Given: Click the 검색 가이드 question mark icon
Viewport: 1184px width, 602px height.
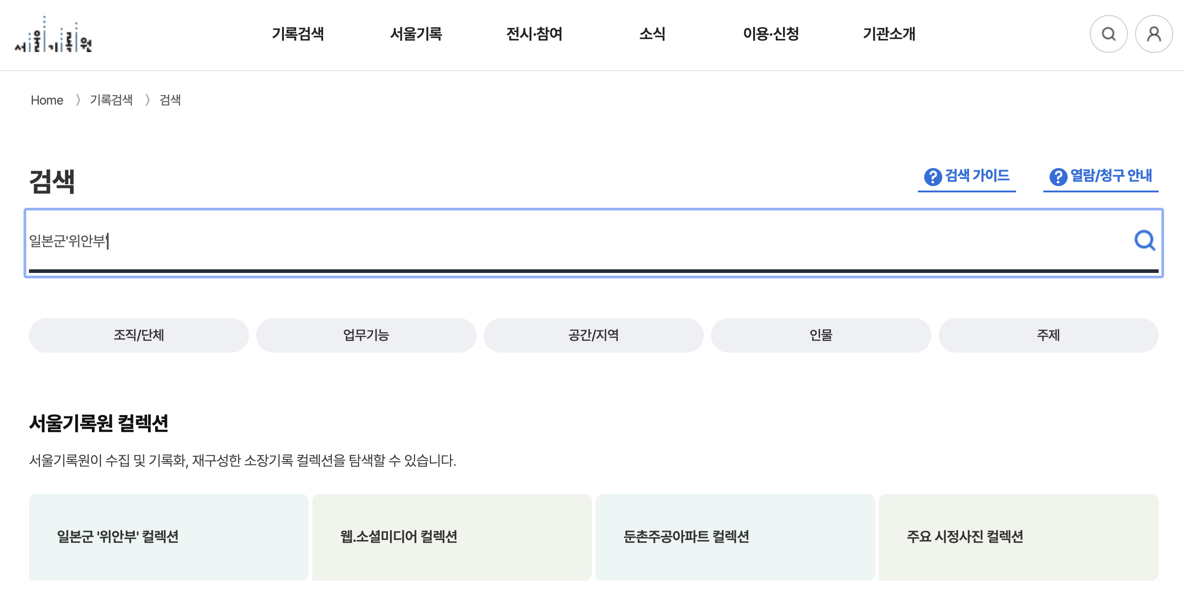Looking at the screenshot, I should [933, 177].
